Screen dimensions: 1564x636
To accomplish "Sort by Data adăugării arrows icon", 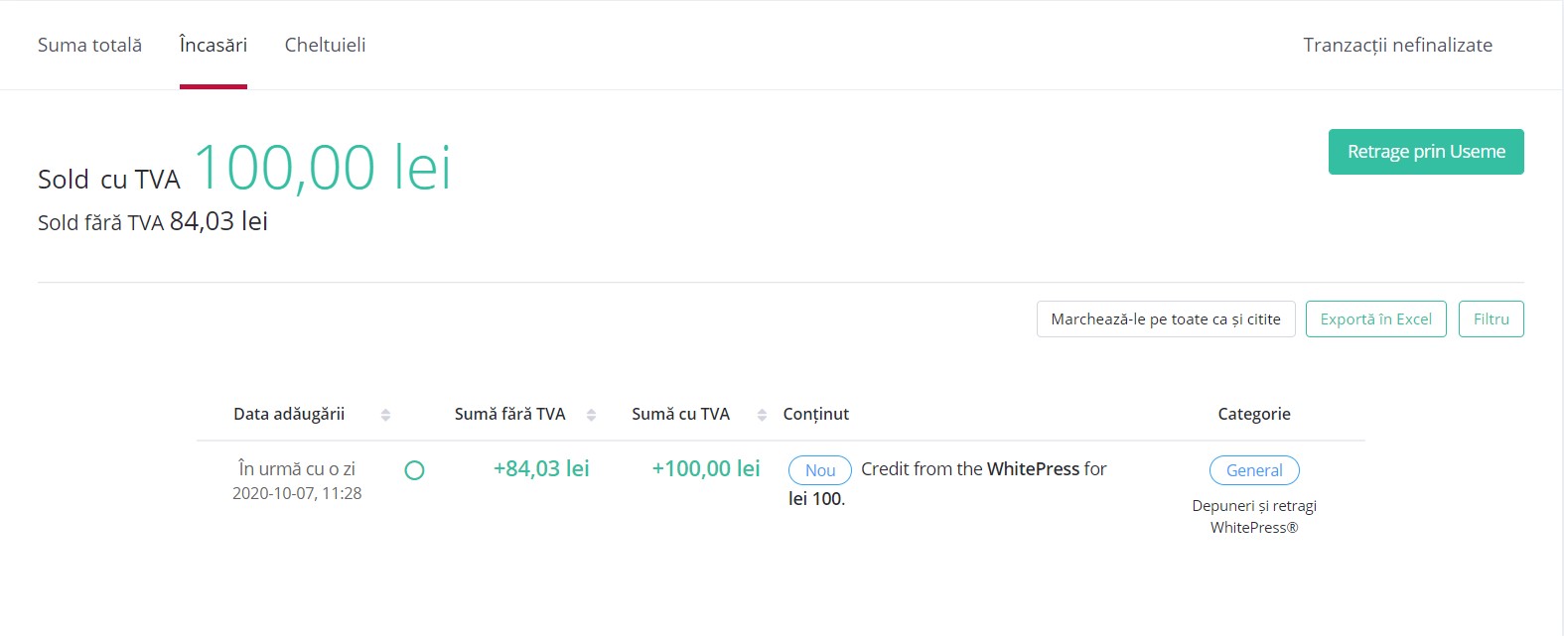I will point(385,415).
